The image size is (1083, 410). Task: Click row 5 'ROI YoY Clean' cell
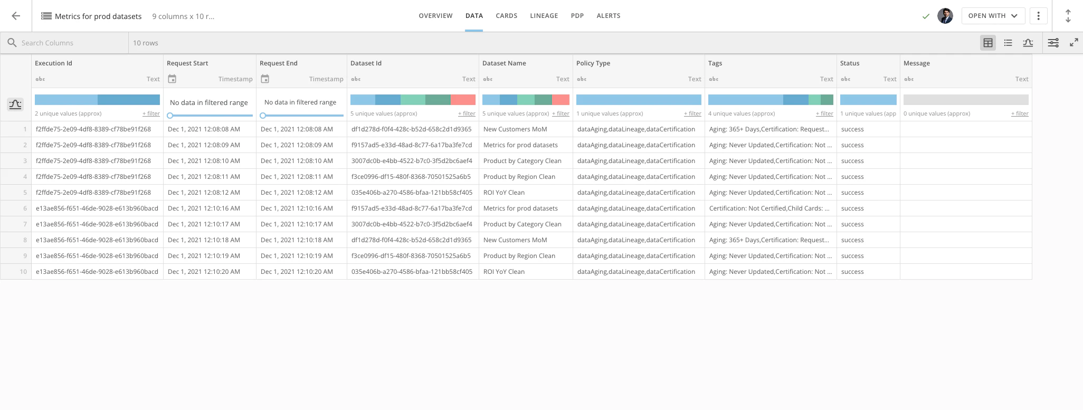tap(526, 193)
